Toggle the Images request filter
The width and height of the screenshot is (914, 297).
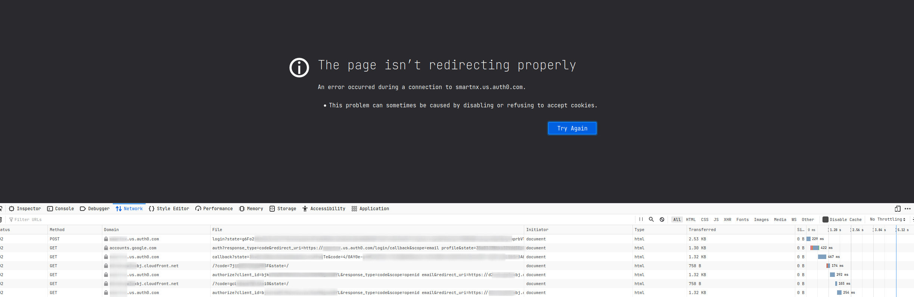click(761, 219)
